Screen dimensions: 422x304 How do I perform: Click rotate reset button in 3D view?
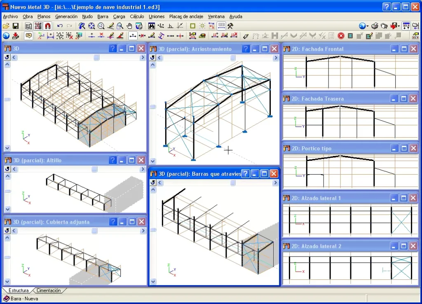[x=7, y=57]
